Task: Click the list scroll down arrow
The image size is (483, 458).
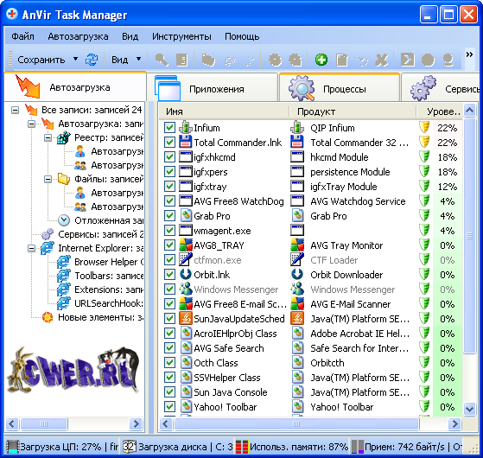Action: [470, 410]
